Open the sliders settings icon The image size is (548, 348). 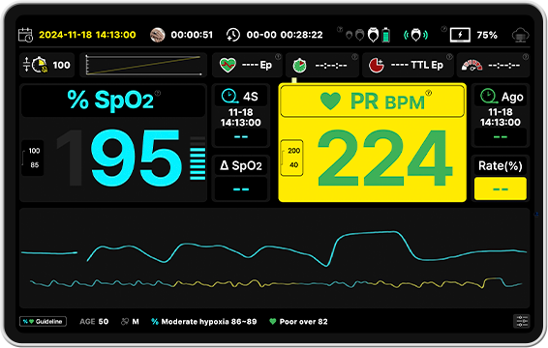tap(522, 321)
